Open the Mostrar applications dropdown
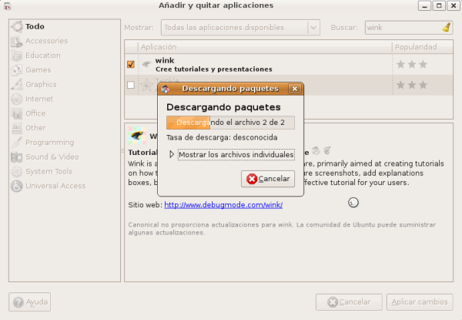This screenshot has width=462, height=320. coord(239,28)
